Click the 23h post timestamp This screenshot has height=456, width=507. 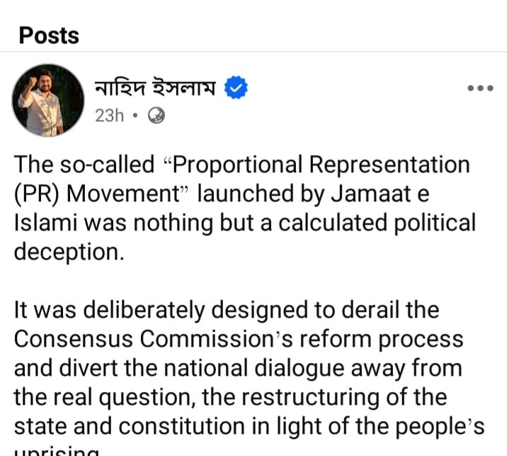click(109, 116)
